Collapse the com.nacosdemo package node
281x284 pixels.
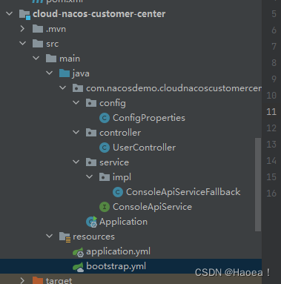(x=63, y=88)
